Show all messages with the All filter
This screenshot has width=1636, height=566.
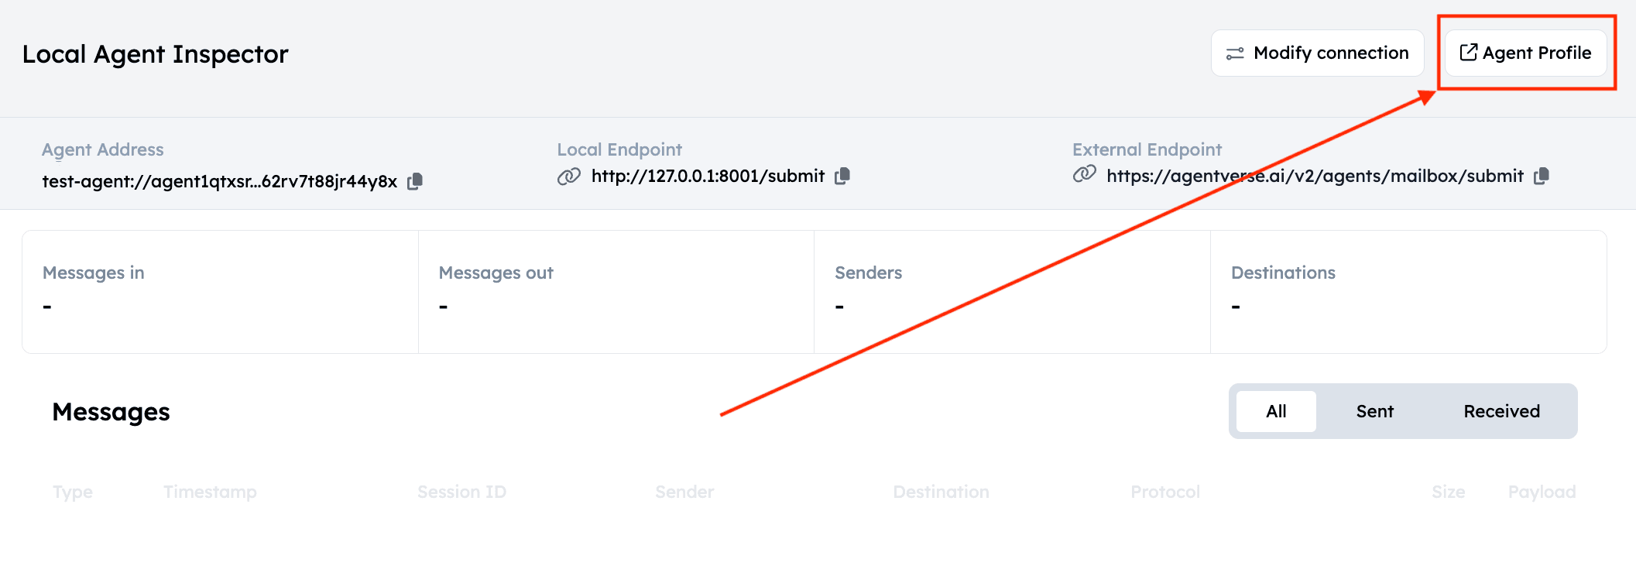point(1276,411)
